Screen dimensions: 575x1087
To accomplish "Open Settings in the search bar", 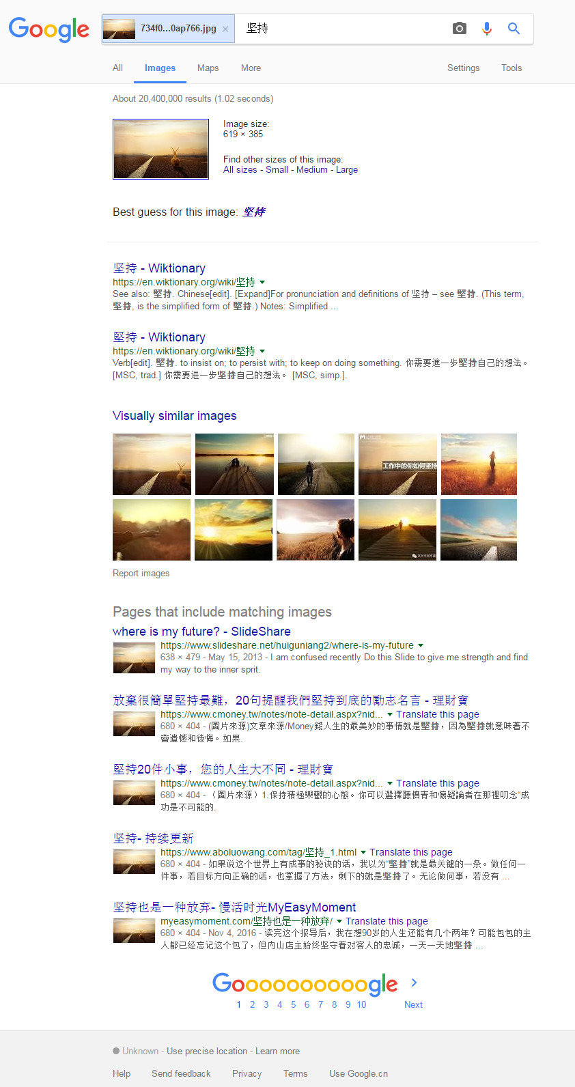I will coord(463,68).
